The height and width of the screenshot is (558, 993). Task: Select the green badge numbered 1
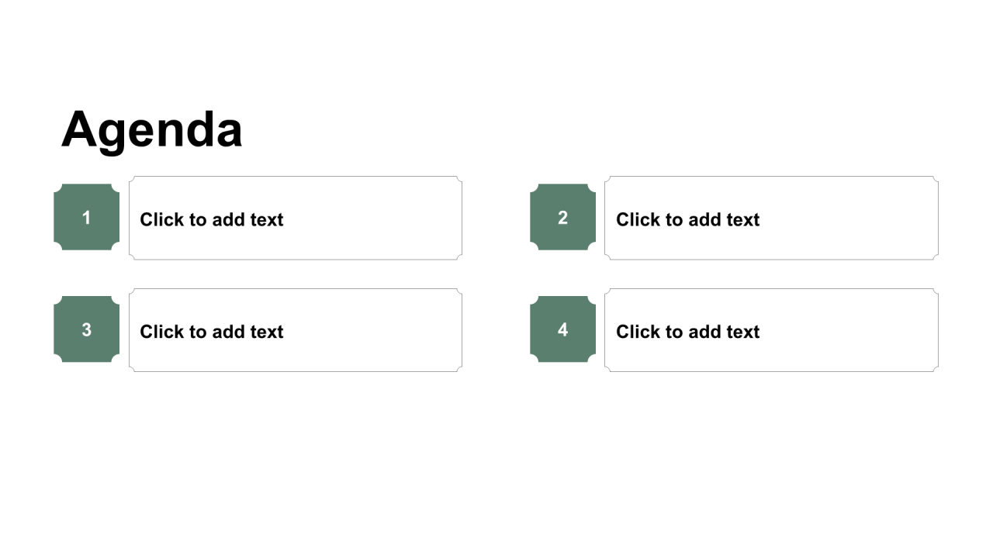(87, 217)
